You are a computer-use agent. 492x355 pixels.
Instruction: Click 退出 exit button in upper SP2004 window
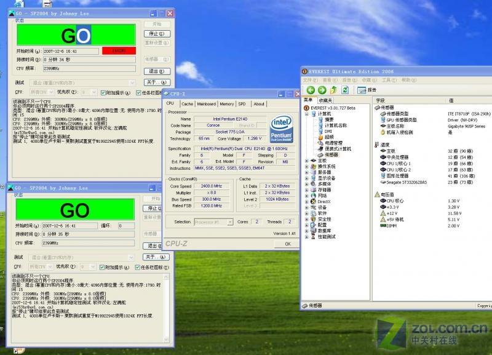(157, 71)
